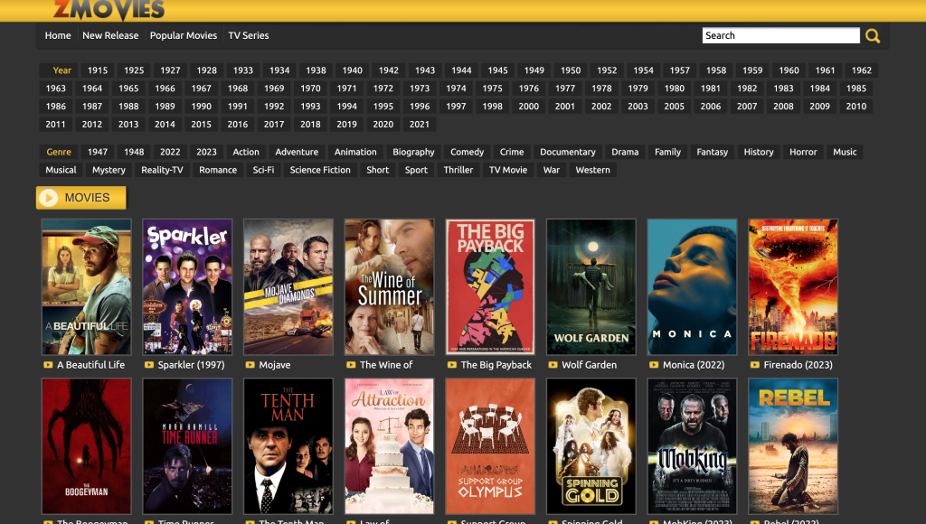Click the search magnifier icon
Viewport: 926px width, 524px height.
pyautogui.click(x=872, y=35)
